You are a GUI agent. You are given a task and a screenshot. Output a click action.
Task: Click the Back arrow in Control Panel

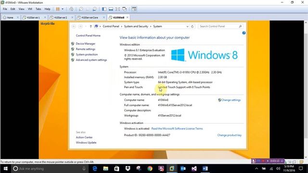pos(74,26)
